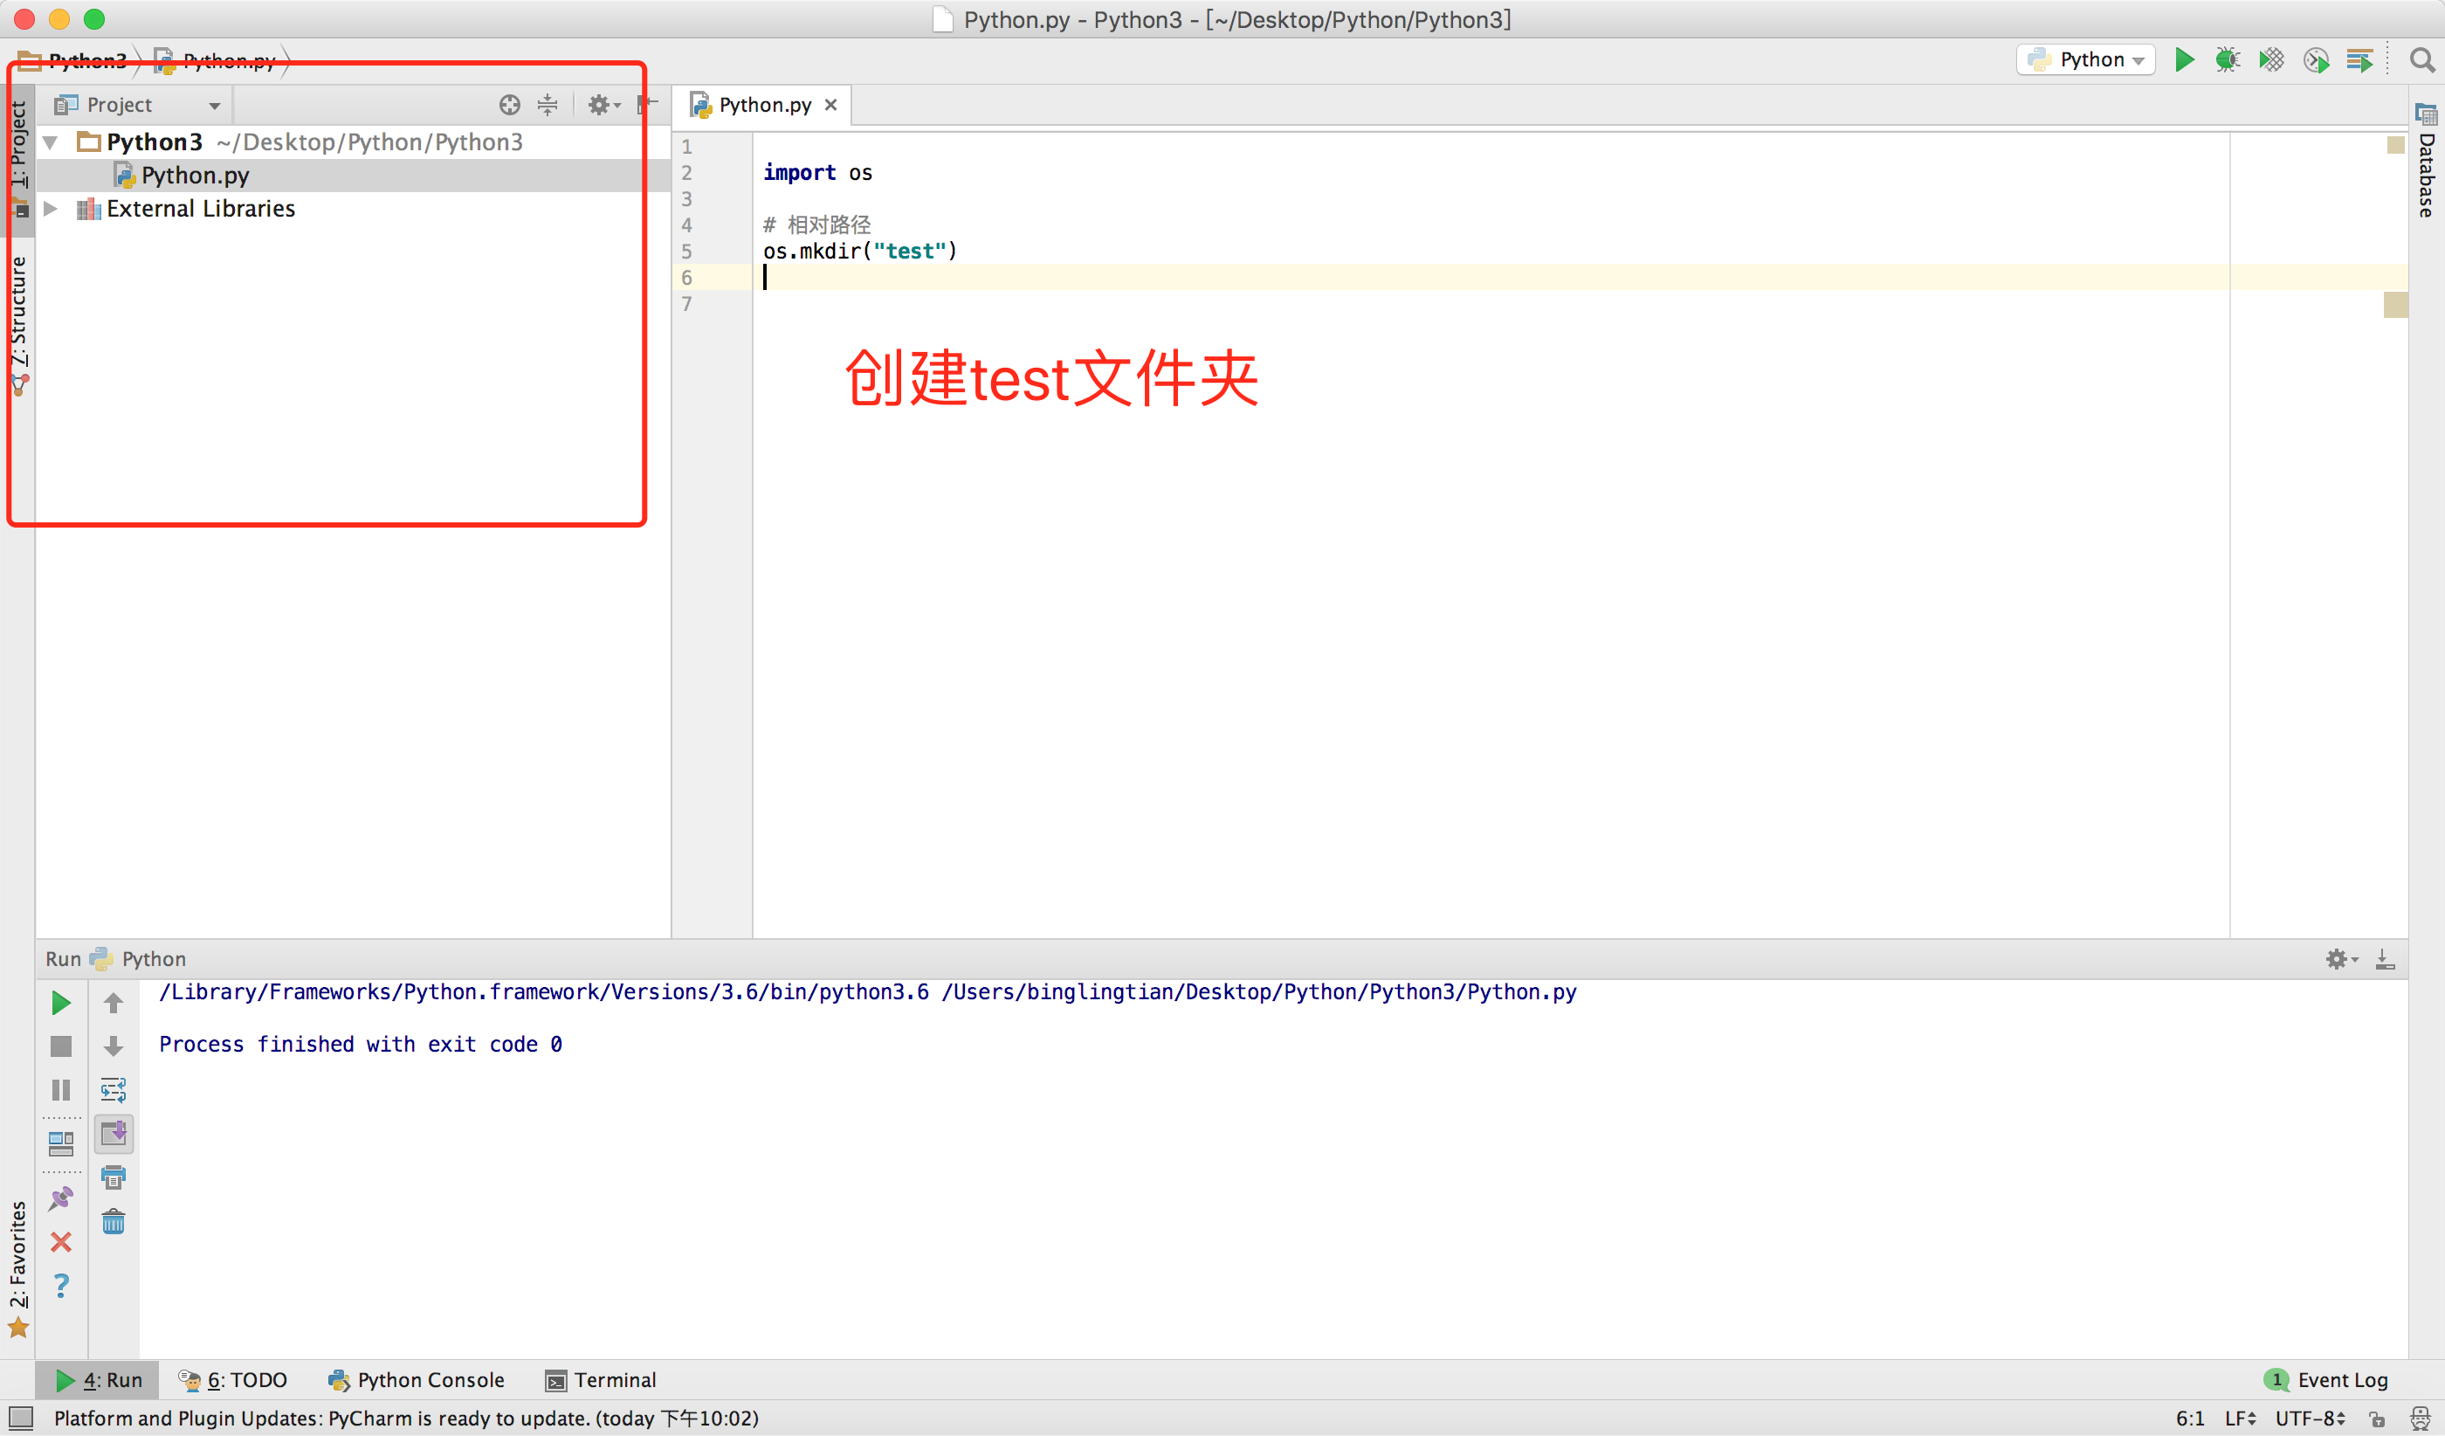Toggle soft-wrap in Run console

[114, 1089]
